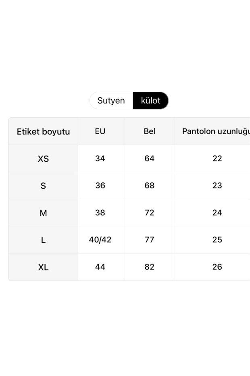
Task: Select the külot tab
Action: coord(151,101)
